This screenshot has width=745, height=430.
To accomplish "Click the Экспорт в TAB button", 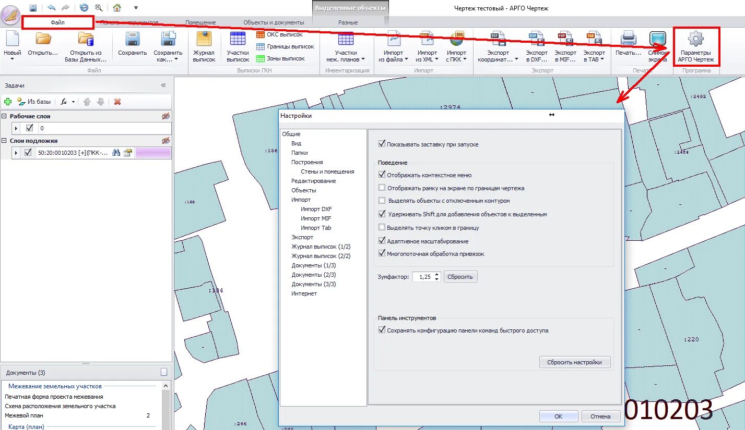I will 594,46.
